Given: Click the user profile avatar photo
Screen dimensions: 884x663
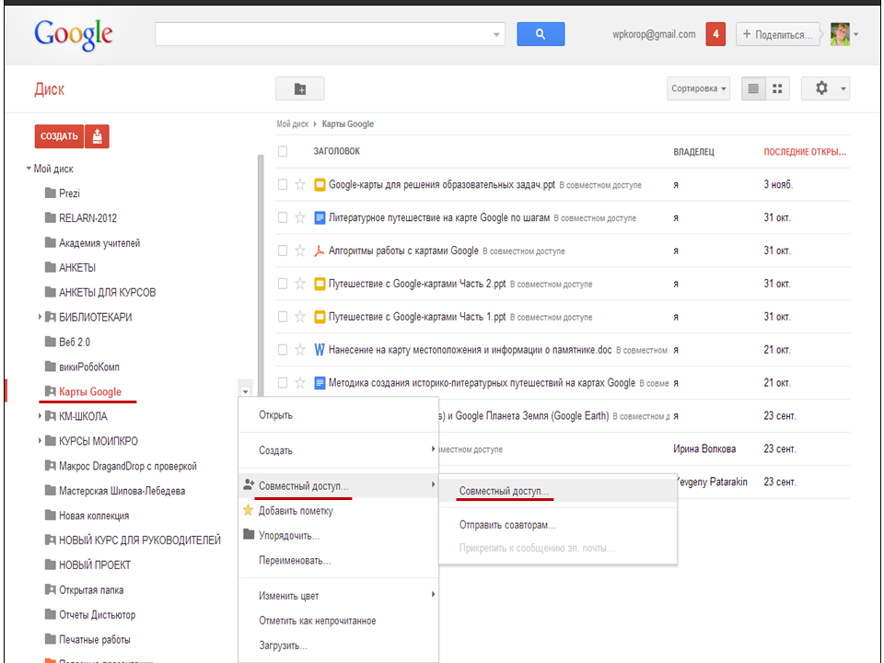Looking at the screenshot, I should pos(840,34).
